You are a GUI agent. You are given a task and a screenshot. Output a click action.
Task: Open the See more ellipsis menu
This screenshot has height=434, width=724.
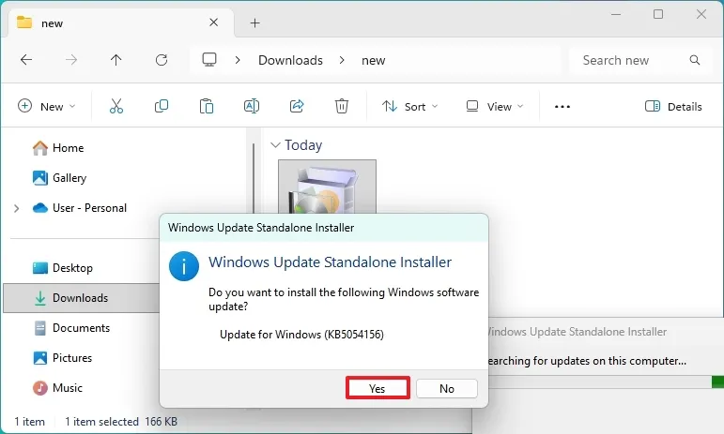coord(562,107)
